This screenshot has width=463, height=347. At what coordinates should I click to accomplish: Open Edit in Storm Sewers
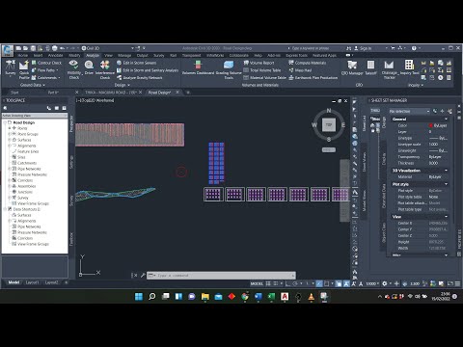[137, 63]
